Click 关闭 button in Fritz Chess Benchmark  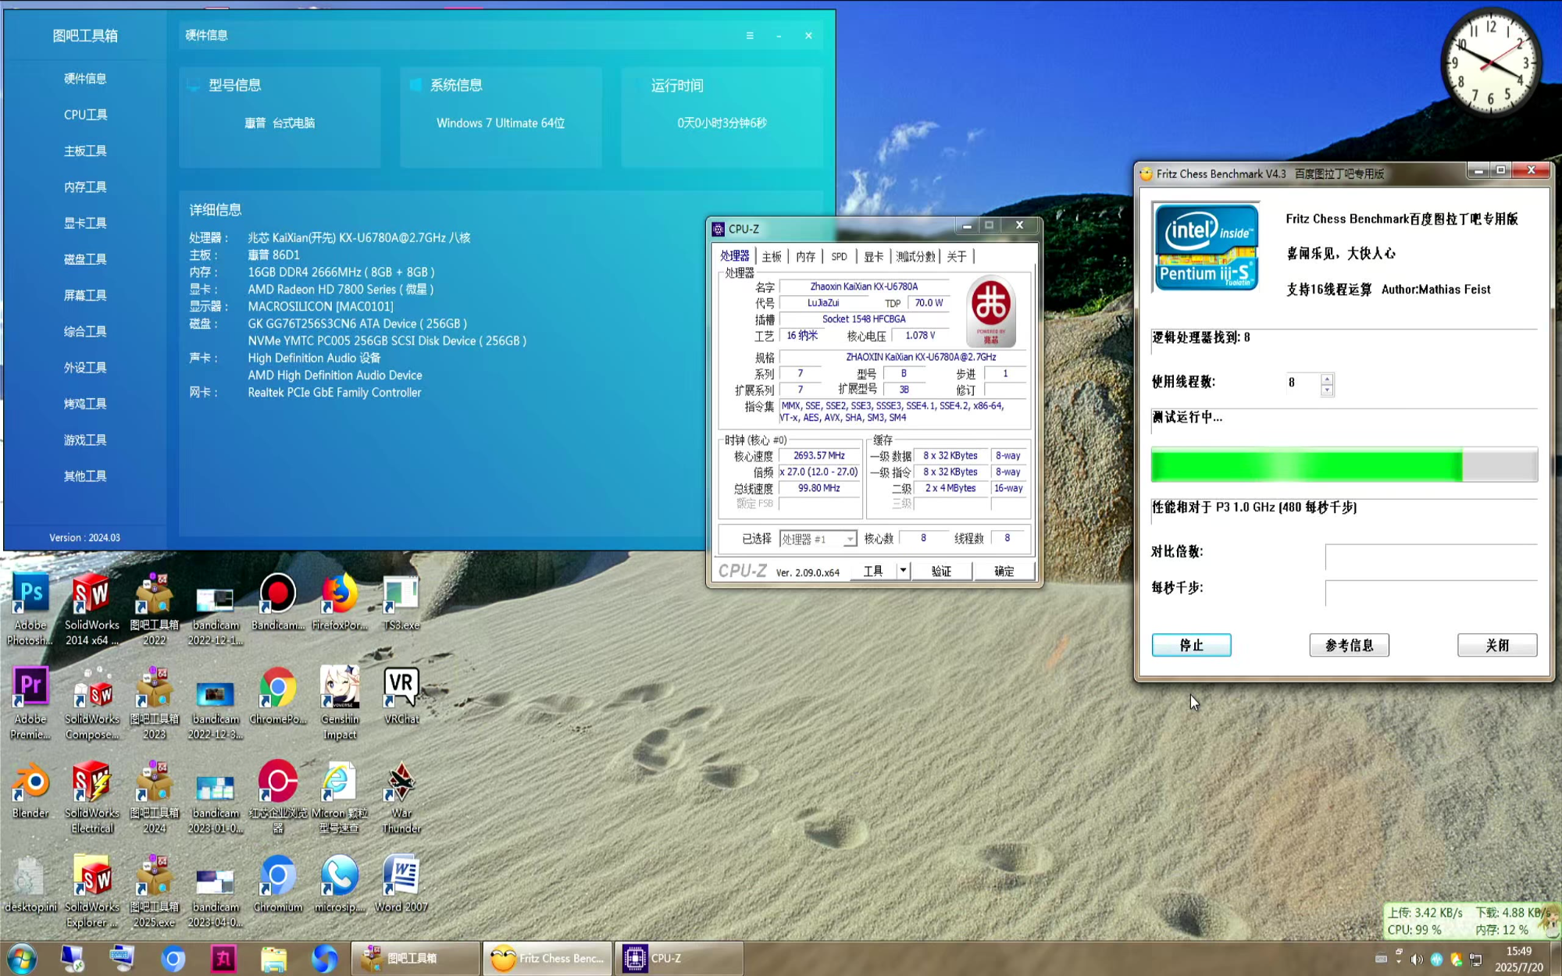coord(1497,645)
